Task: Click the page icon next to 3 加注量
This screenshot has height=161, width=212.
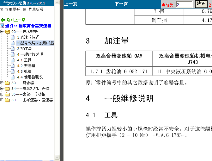Action: 12,49
